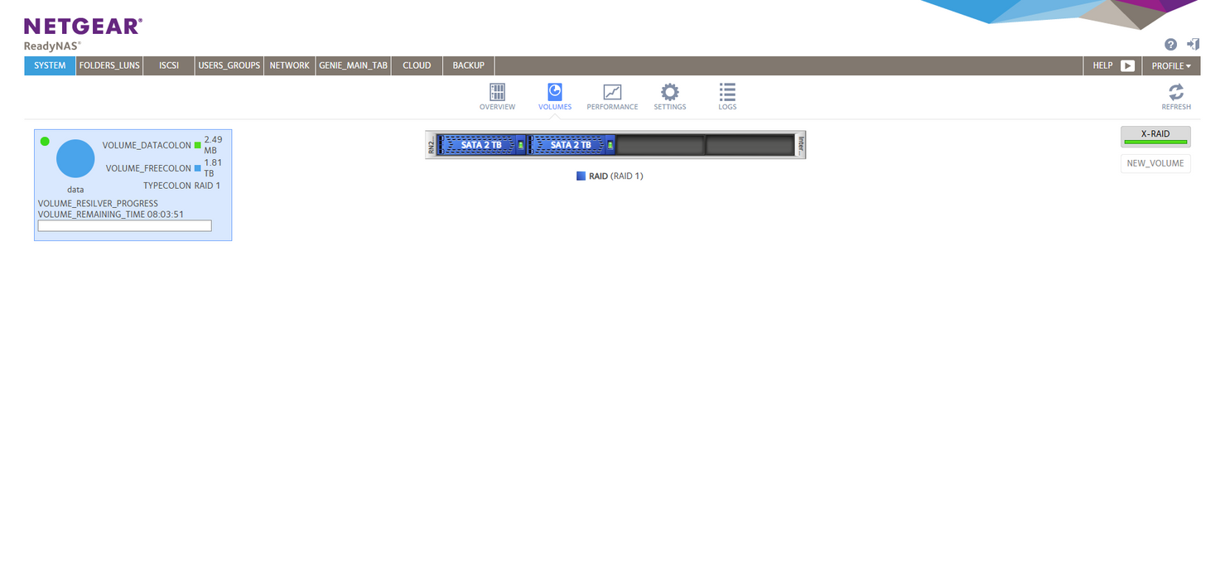
Task: Click the logout door icon
Action: [x=1193, y=45]
